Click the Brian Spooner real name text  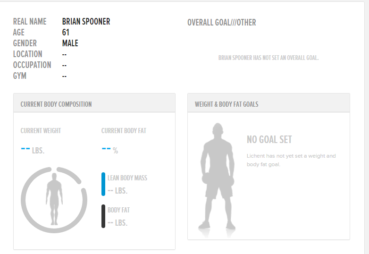pos(86,22)
